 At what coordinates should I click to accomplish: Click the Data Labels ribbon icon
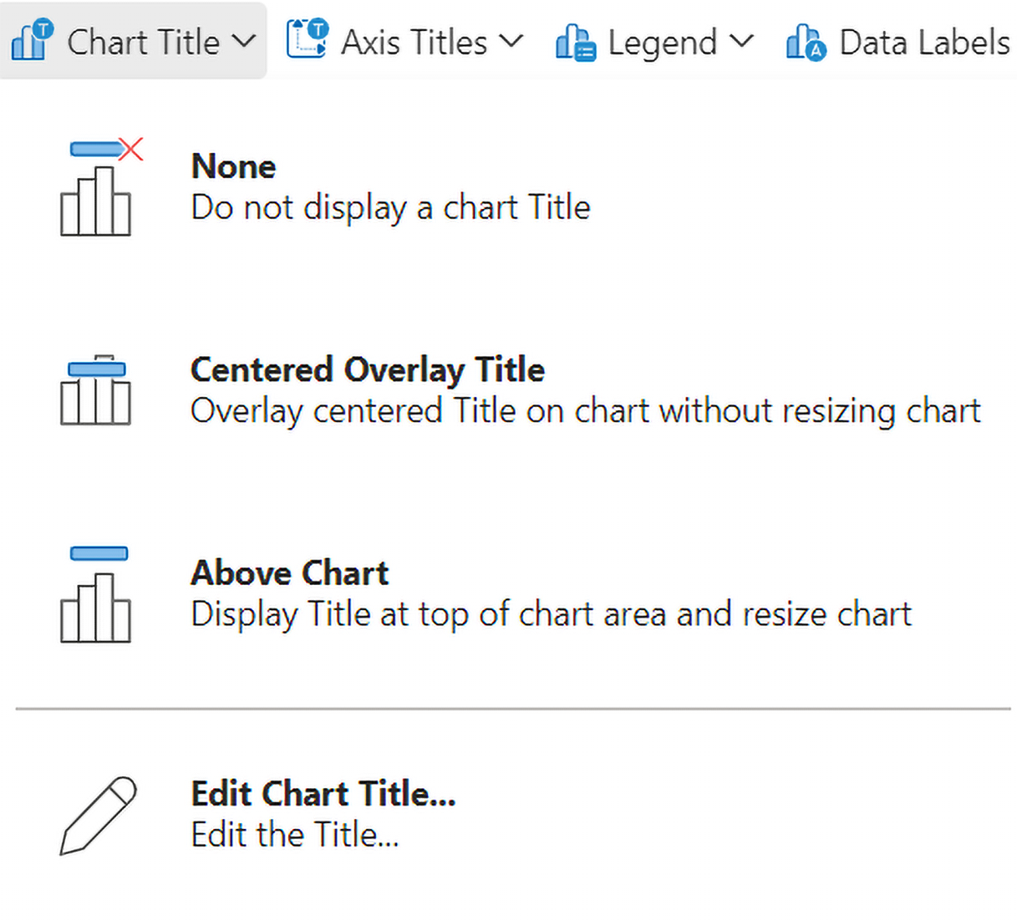[x=805, y=42]
